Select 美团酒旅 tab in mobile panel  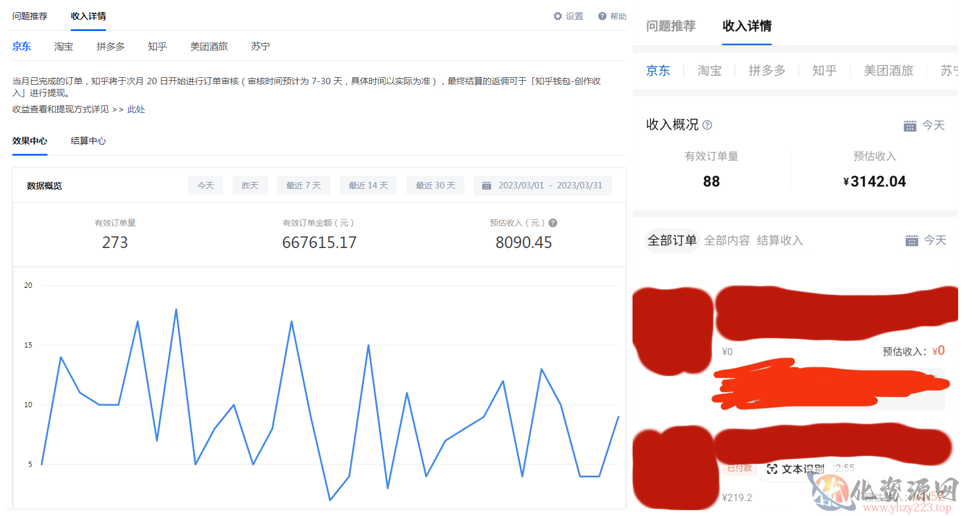pyautogui.click(x=888, y=71)
